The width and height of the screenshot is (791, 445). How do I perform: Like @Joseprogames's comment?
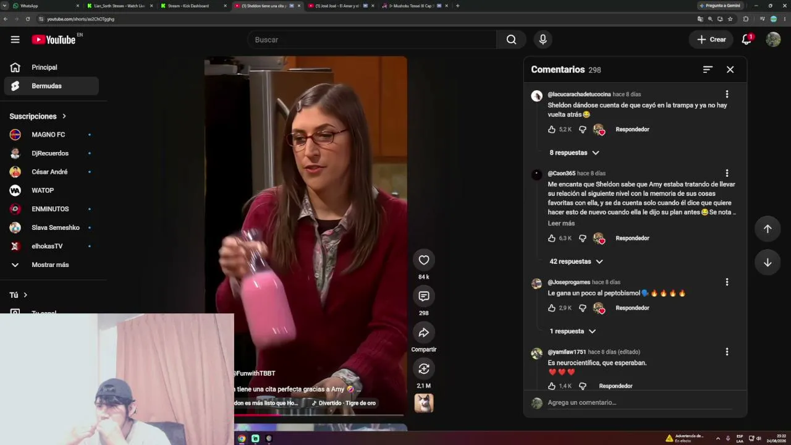552,308
